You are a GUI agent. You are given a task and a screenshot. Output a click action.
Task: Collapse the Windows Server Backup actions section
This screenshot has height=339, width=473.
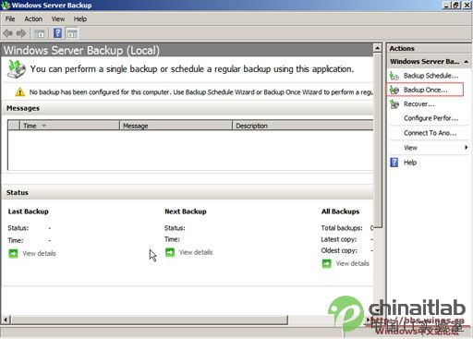(467, 62)
